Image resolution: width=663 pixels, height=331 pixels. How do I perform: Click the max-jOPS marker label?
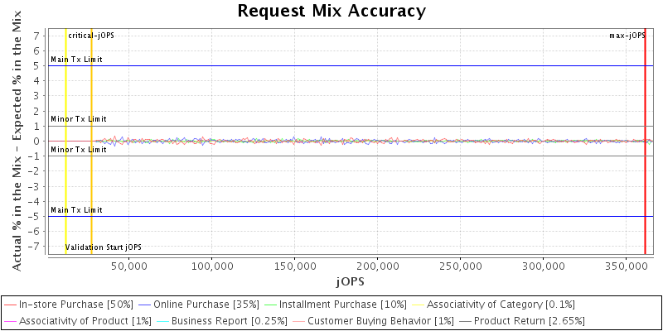click(627, 36)
